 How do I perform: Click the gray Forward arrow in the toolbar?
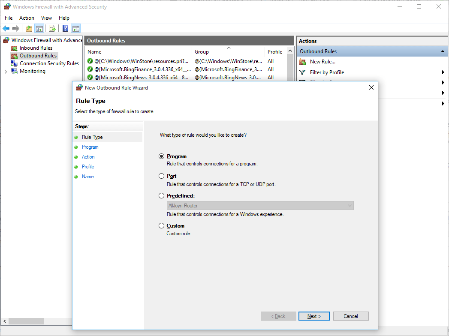[16, 28]
